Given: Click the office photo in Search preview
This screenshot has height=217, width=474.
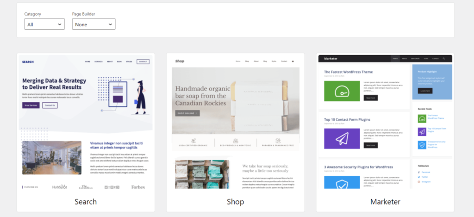Looking at the screenshot, I should pos(52,157).
